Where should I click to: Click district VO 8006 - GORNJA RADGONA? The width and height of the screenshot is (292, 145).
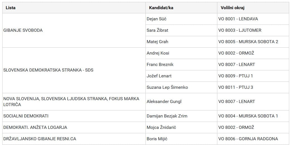(248, 139)
